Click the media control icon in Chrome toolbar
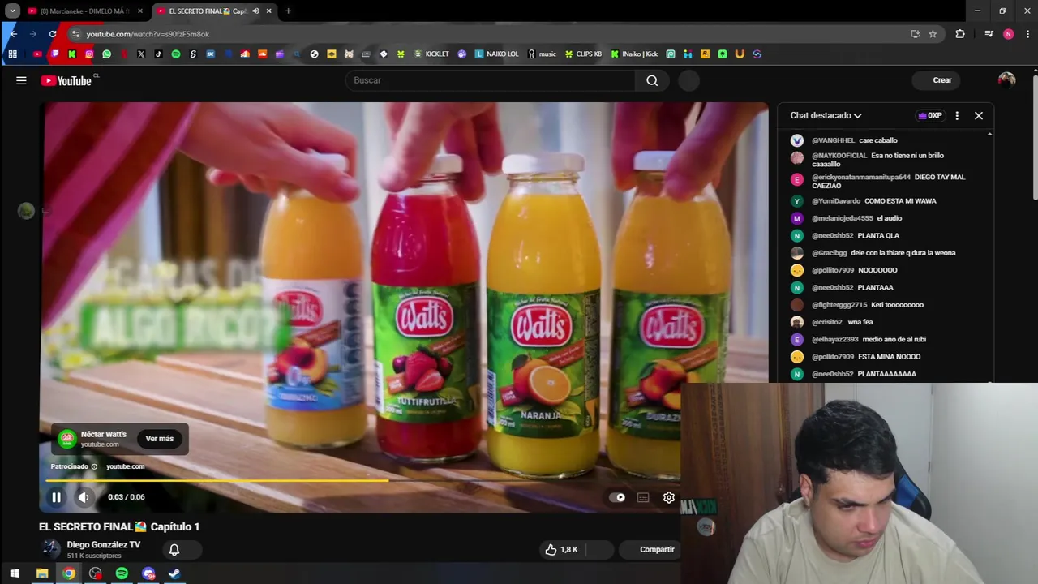 [989, 34]
